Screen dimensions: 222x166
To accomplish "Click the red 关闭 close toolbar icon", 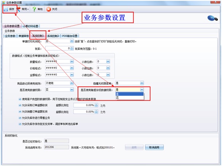I will (x=49, y=9).
